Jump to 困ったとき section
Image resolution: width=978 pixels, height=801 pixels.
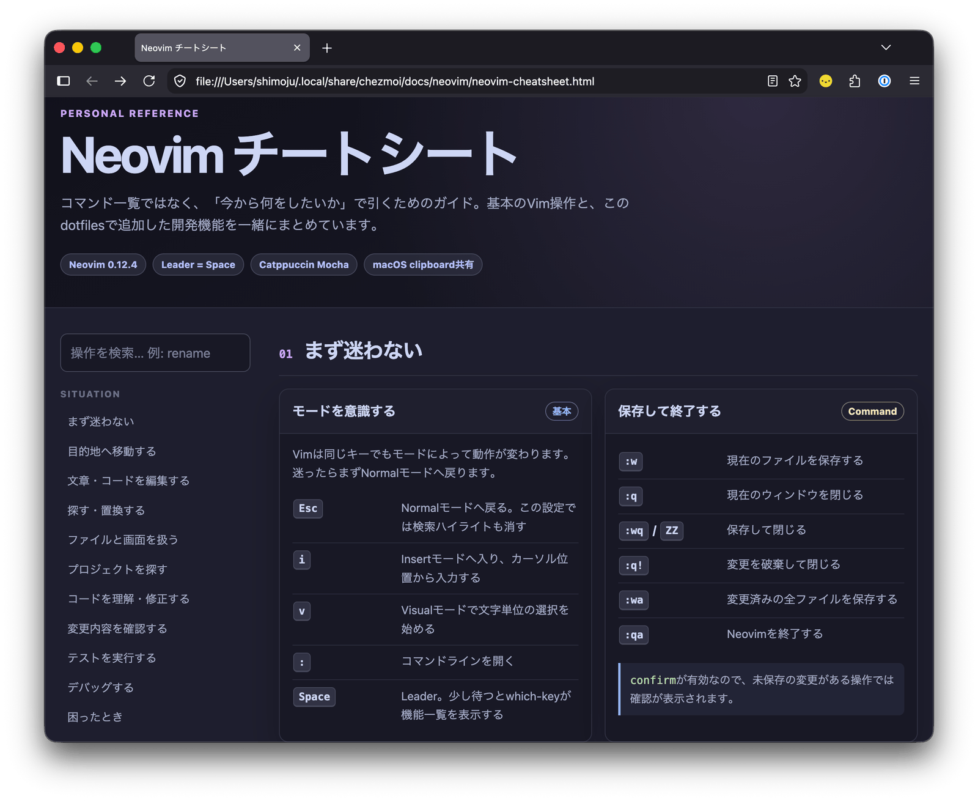(95, 717)
